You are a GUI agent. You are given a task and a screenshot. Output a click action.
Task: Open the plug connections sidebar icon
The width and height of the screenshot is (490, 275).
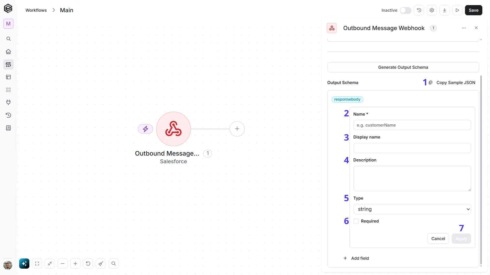[8, 102]
